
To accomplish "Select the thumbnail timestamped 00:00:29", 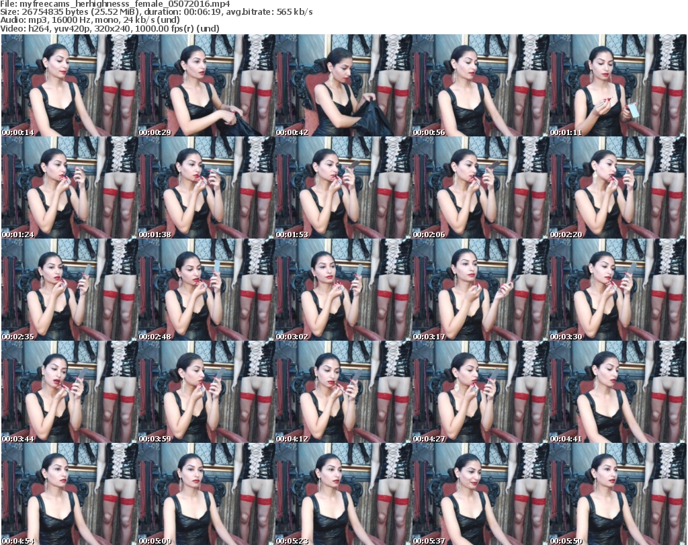I will (207, 85).
